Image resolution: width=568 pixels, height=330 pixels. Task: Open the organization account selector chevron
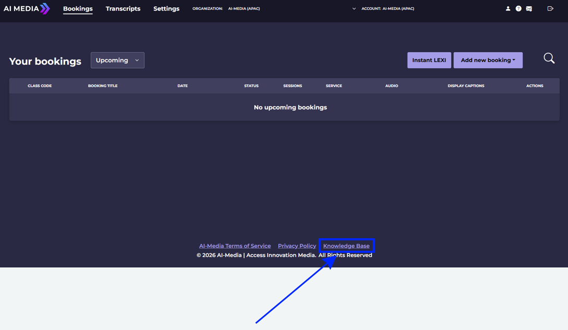pyautogui.click(x=354, y=9)
